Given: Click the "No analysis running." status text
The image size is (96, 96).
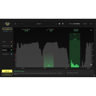Looking at the screenshot, I should coord(72,73).
